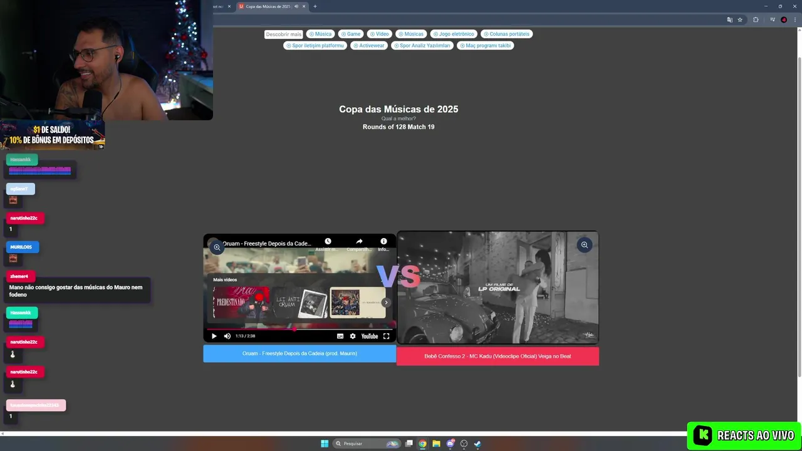Click the page vertical scrollbar
802x451 pixels.
point(799,216)
